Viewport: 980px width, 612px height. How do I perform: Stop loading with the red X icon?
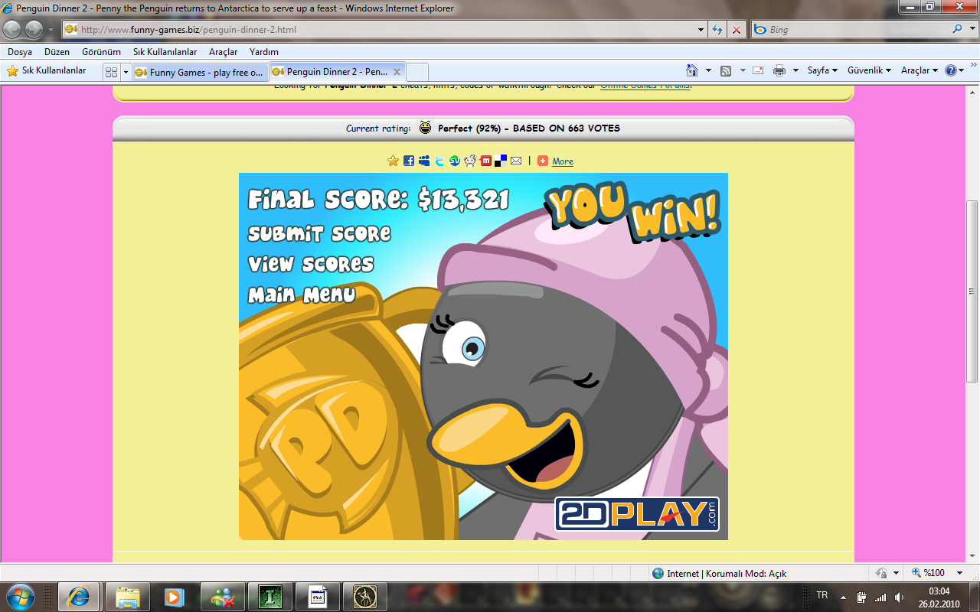coord(737,30)
